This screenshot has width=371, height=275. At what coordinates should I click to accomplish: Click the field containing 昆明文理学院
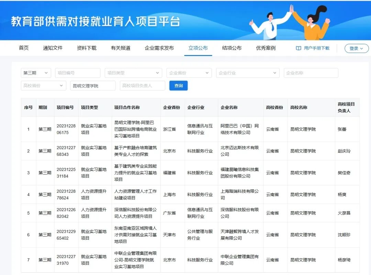(x=93, y=85)
